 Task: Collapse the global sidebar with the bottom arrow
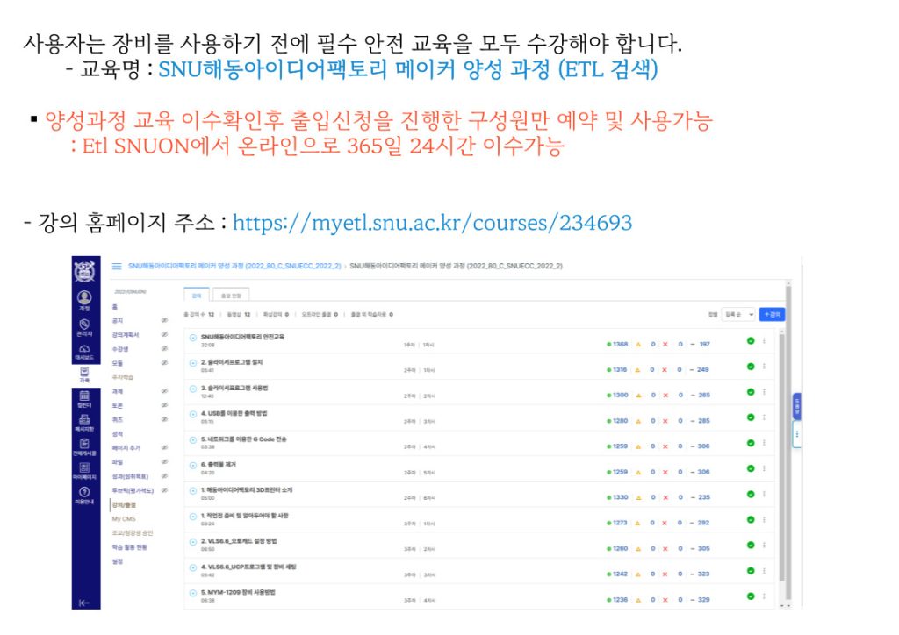point(84,603)
